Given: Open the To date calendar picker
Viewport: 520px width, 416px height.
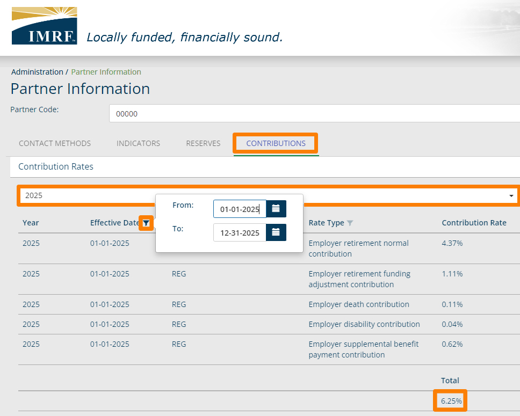Looking at the screenshot, I should point(276,232).
